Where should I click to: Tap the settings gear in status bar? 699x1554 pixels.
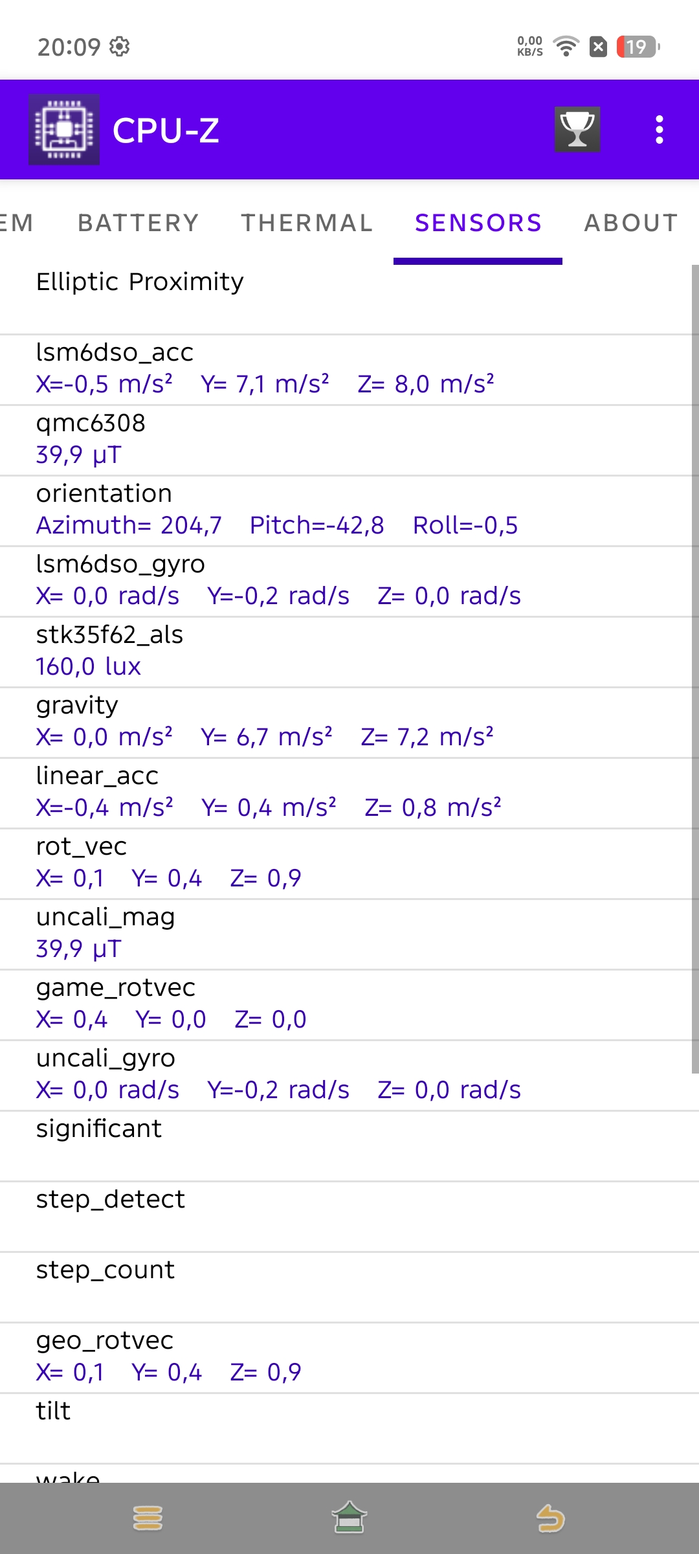pos(120,47)
